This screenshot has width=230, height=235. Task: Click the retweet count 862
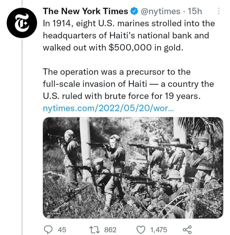click(x=111, y=230)
